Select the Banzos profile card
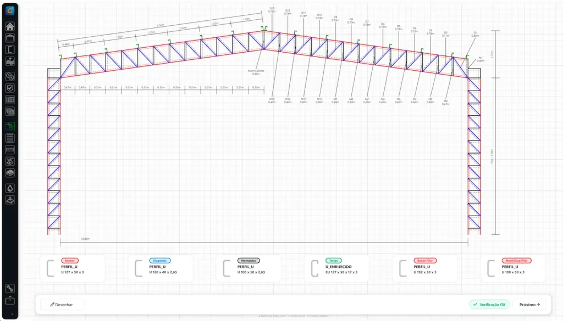563x321 pixels. (73, 269)
